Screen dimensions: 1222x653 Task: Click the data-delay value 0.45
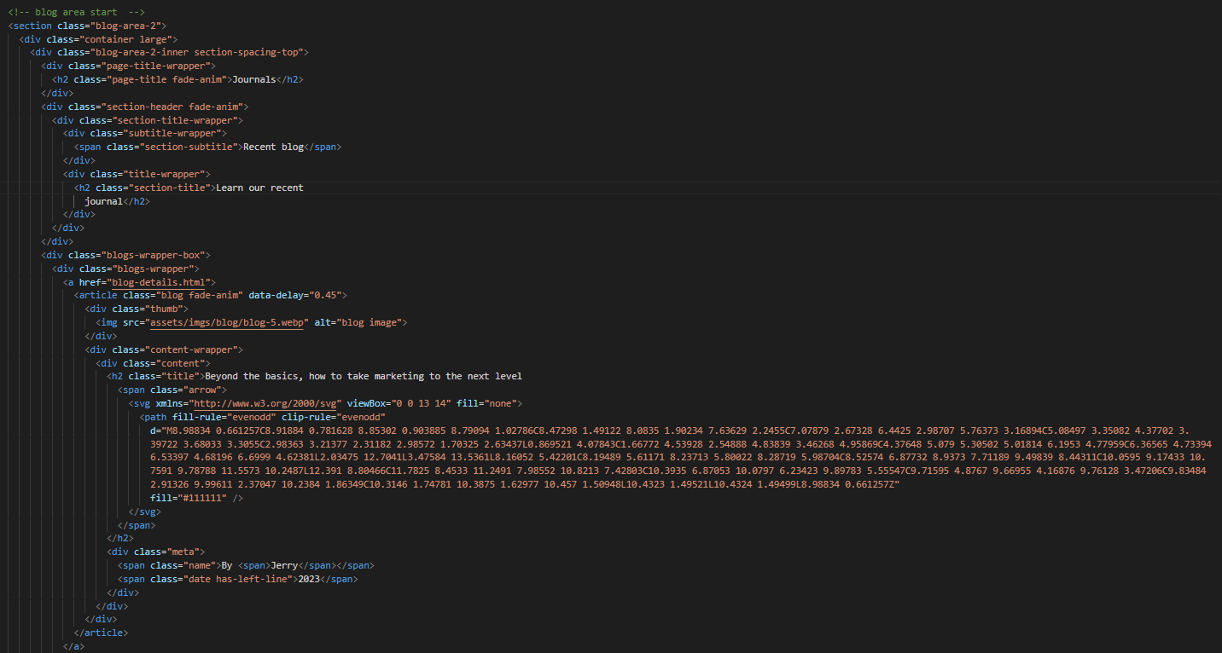tap(326, 296)
